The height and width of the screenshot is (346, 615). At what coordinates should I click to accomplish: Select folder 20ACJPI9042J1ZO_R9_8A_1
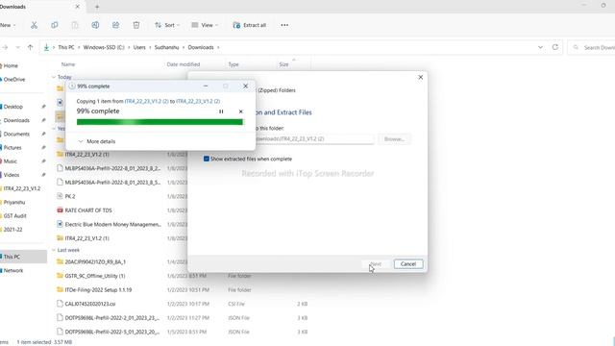95,261
